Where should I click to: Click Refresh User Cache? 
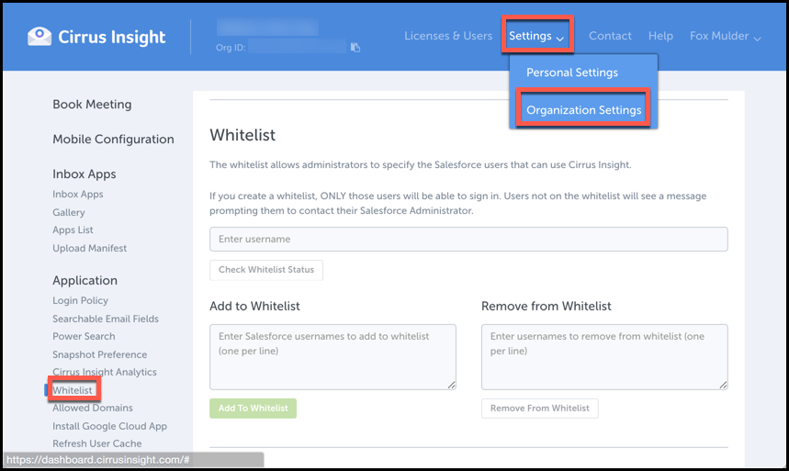click(x=97, y=443)
